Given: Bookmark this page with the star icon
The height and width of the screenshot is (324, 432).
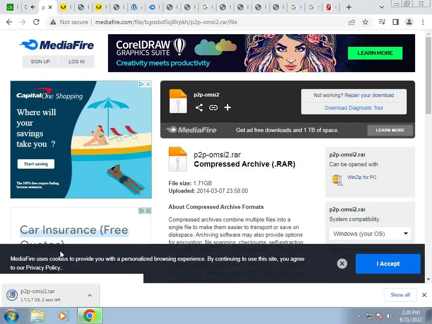Looking at the screenshot, I should [365, 22].
